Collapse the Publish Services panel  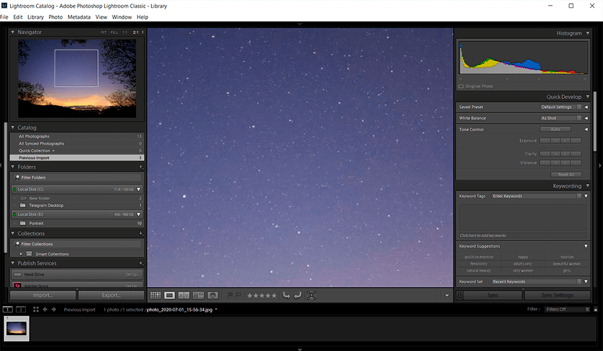[13, 263]
